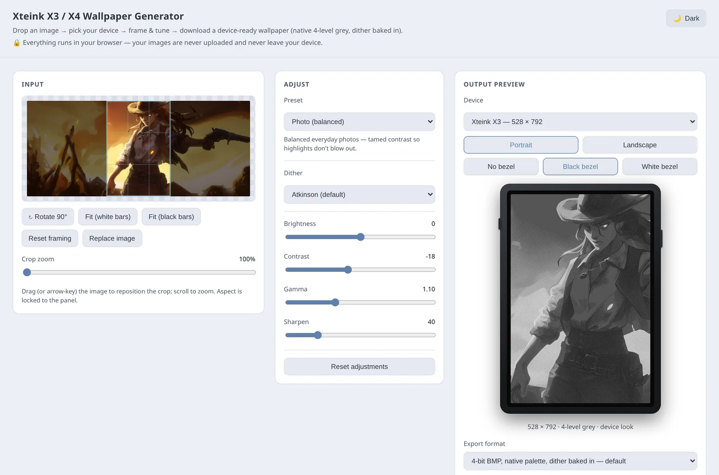Click Replace image

coord(112,238)
